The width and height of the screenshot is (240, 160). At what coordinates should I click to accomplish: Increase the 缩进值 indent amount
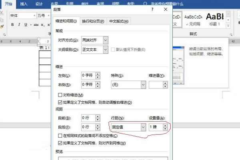click(165, 83)
